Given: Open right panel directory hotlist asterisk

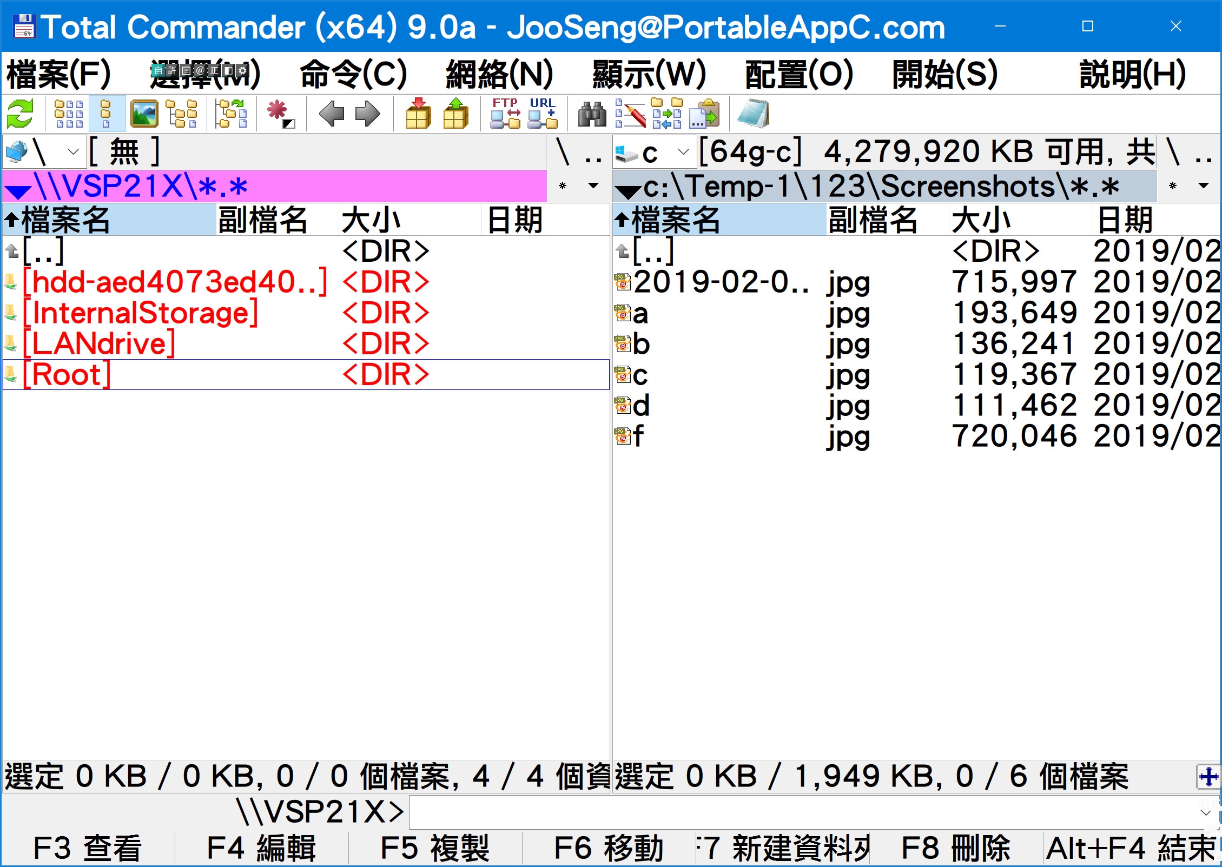Looking at the screenshot, I should tap(1173, 186).
